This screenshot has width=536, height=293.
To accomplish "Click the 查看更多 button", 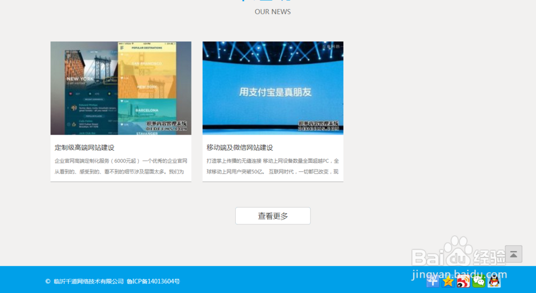I will pos(273,216).
